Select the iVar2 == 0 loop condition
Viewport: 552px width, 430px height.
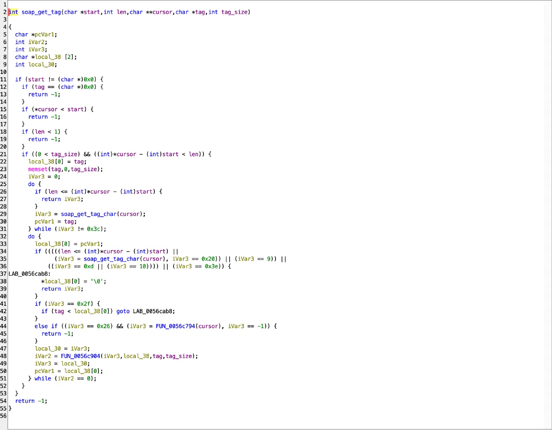pos(74,379)
